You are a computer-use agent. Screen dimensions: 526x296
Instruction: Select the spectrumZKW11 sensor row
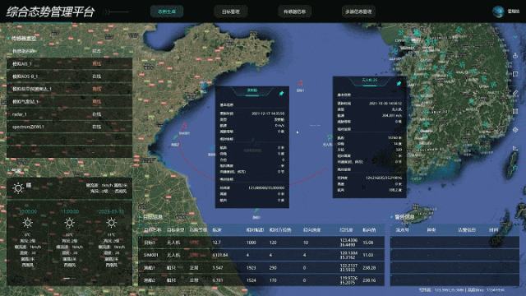tap(69, 127)
